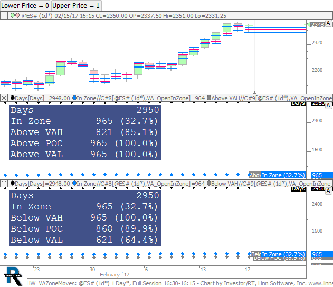Screen dimensions: 333x287
Task: Click the date 30 on time axis
Action: pos(92,270)
